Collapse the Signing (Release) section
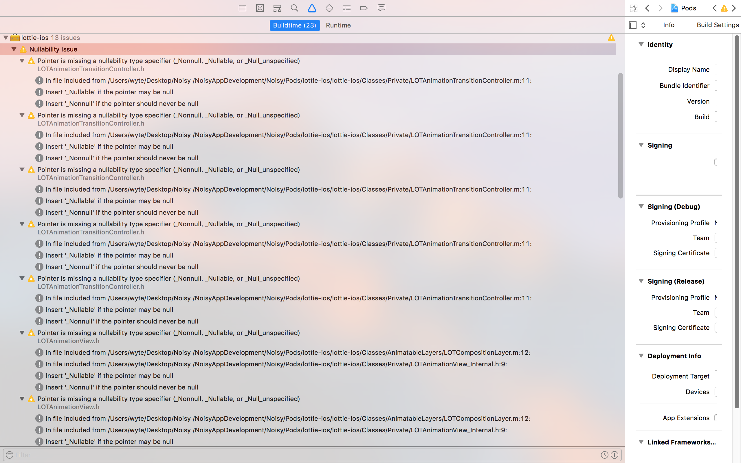Image resolution: width=741 pixels, height=463 pixels. pyautogui.click(x=641, y=281)
